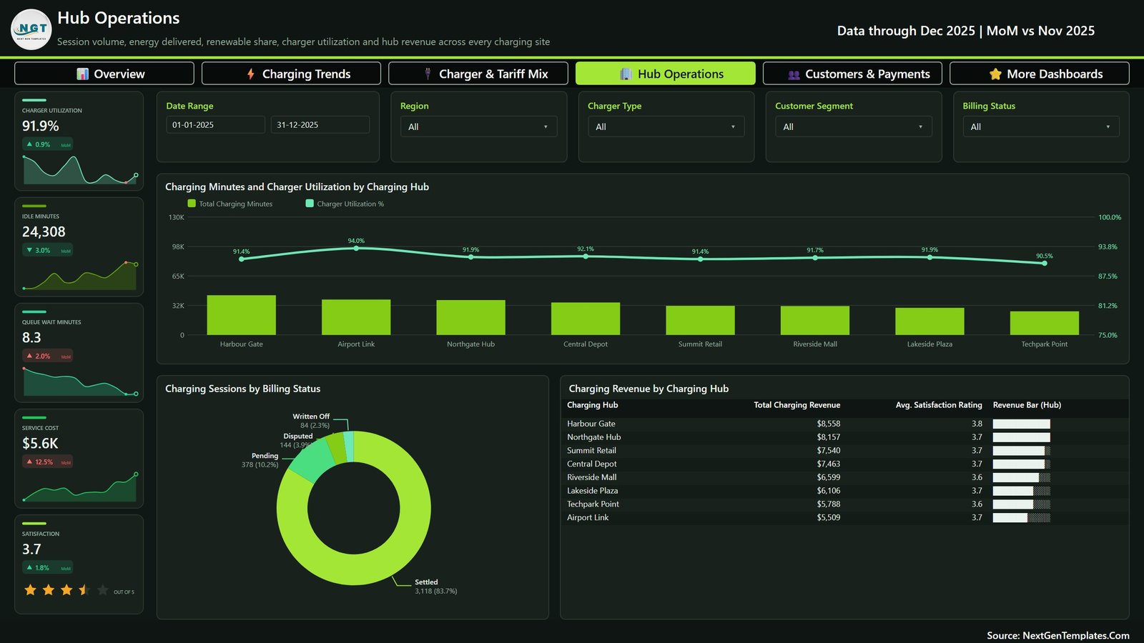
Task: Click the Lakeside Plaza axis label
Action: point(929,344)
